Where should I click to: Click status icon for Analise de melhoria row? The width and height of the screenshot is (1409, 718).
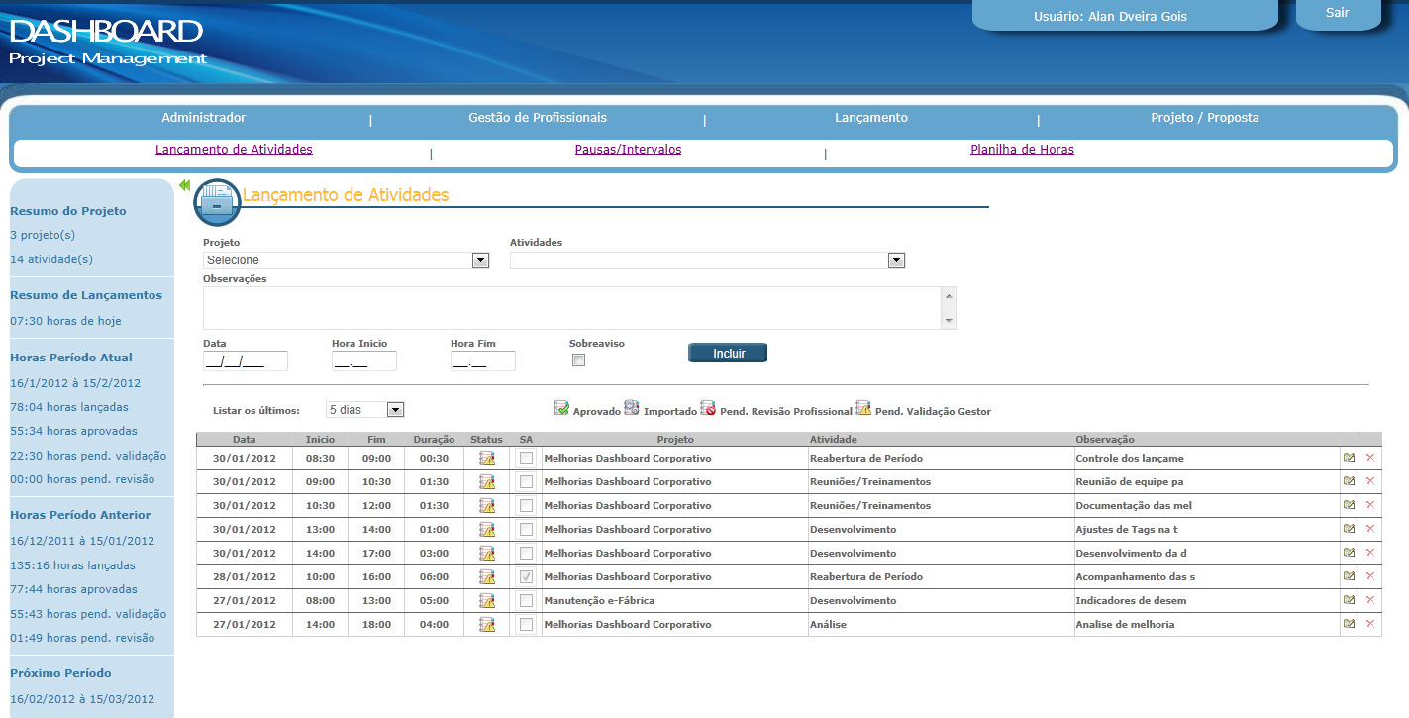pos(487,624)
